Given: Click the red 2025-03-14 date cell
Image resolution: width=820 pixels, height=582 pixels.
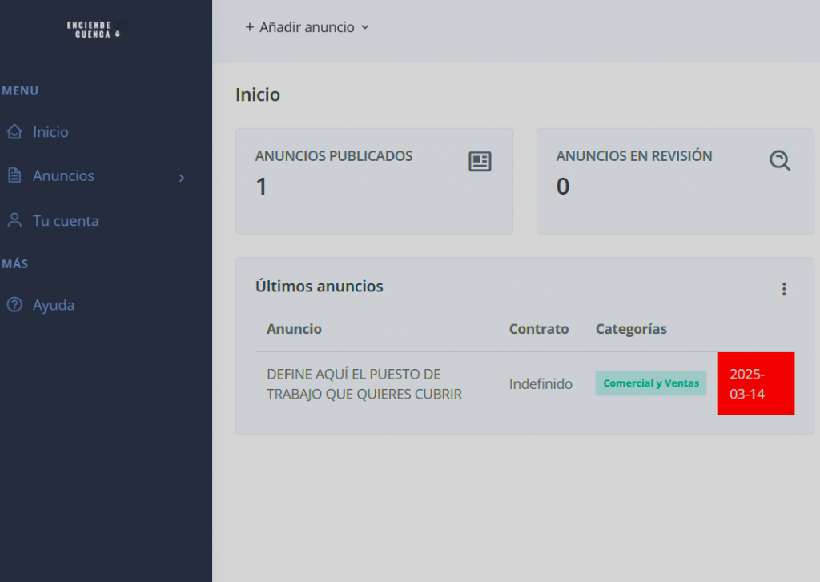Looking at the screenshot, I should (x=755, y=384).
